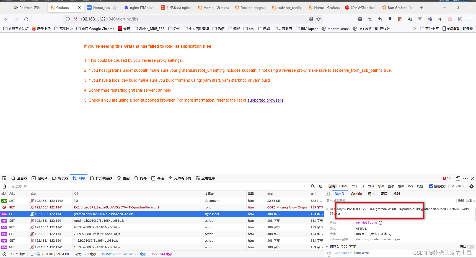Open the 编程 bookmarks folder
Image resolution: width=476 pixels, height=258 pixels.
click(234, 29)
